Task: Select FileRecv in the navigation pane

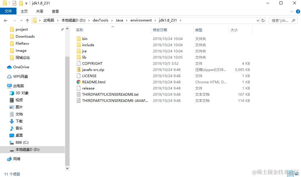Action: click(22, 44)
